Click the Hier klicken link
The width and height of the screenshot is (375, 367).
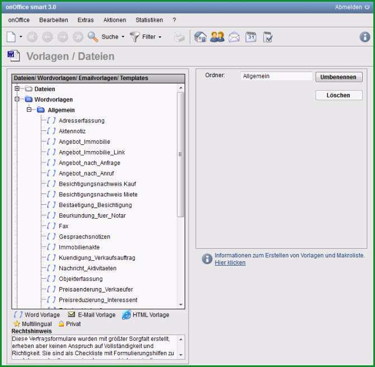click(230, 263)
